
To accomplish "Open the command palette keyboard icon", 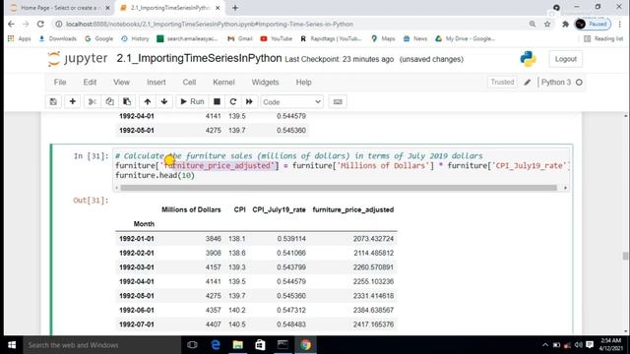I will coord(338,101).
